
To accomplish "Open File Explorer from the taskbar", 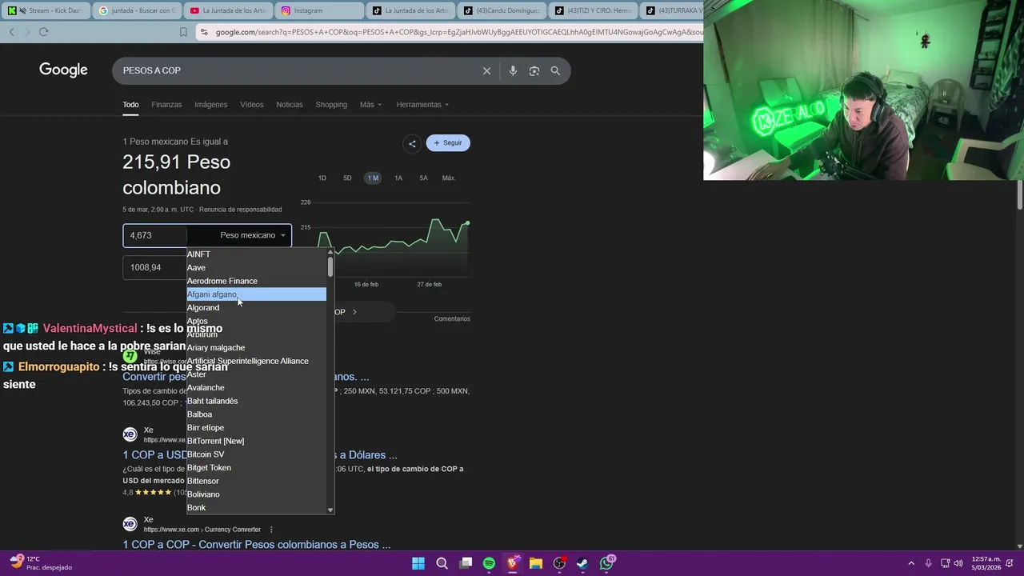I will pos(536,563).
